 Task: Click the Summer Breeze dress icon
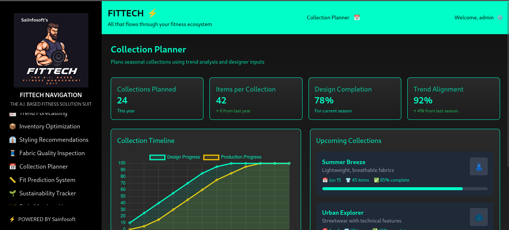[x=478, y=166]
